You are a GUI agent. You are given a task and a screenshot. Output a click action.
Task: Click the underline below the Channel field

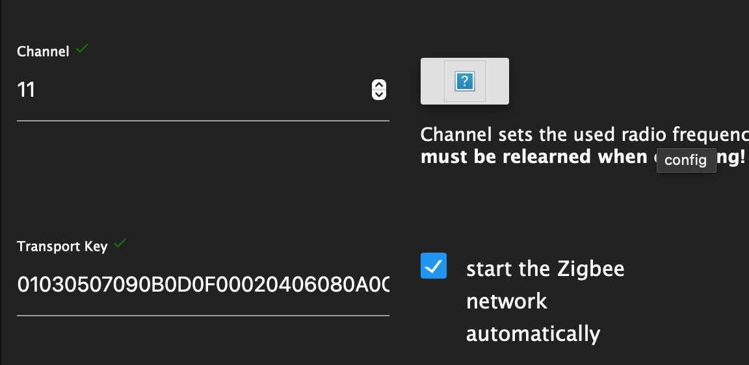203,121
